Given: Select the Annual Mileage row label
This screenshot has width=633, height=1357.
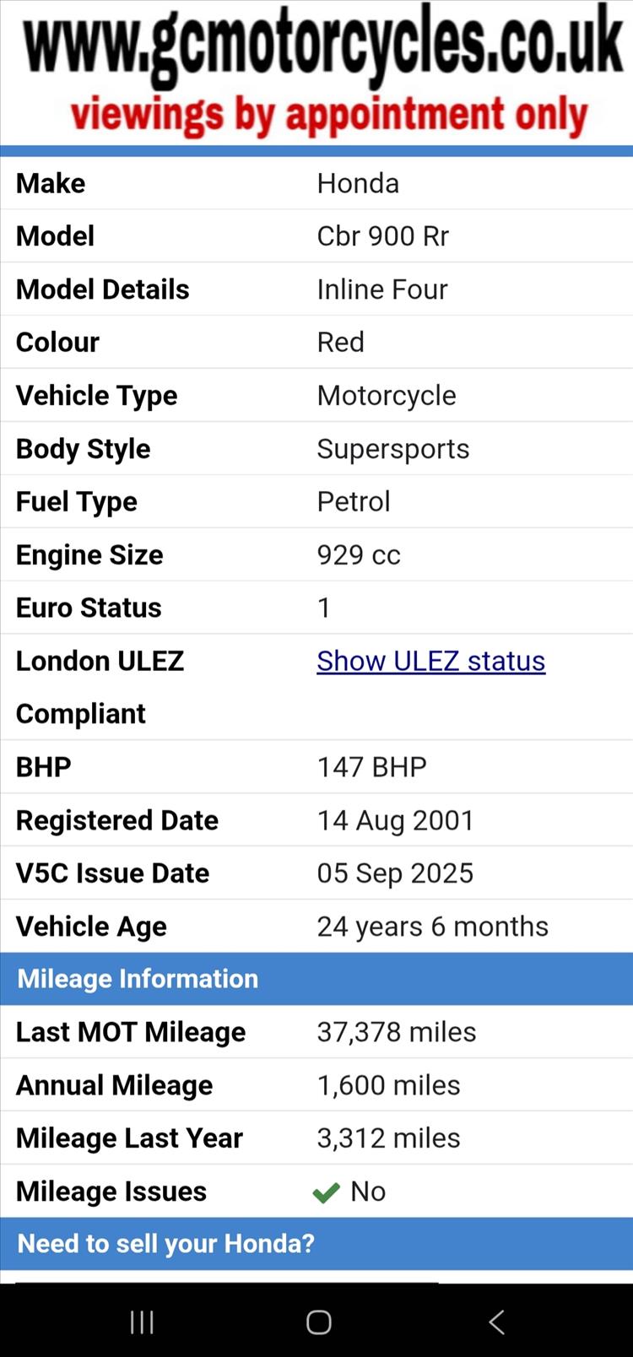Looking at the screenshot, I should click(114, 1085).
